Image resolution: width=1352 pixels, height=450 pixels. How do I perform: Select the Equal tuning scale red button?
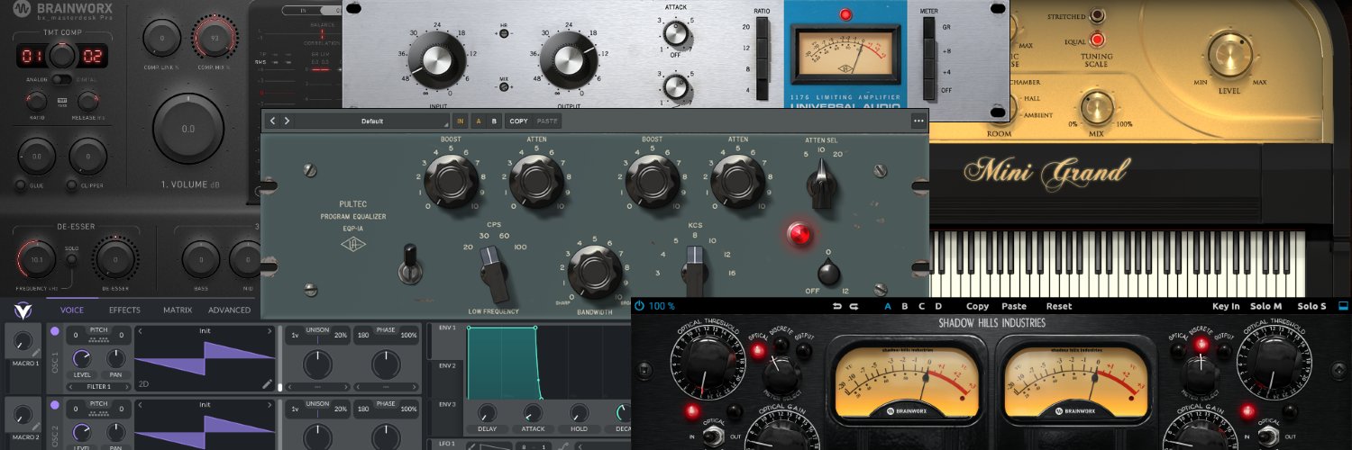click(1097, 40)
